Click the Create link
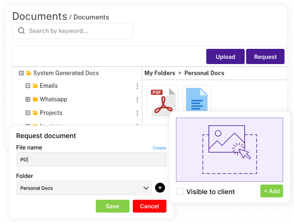The width and height of the screenshot is (294, 223). coord(159,148)
